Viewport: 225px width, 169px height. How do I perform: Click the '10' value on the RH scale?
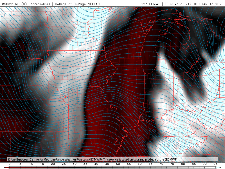click(31, 164)
